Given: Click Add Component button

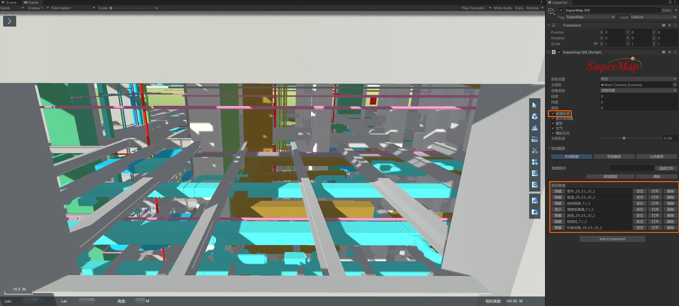Looking at the screenshot, I should click(612, 239).
